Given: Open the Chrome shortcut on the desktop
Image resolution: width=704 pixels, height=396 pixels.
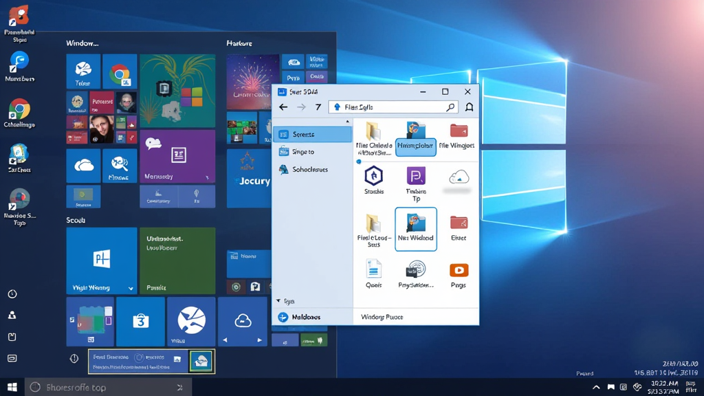Looking at the screenshot, I should 19,113.
